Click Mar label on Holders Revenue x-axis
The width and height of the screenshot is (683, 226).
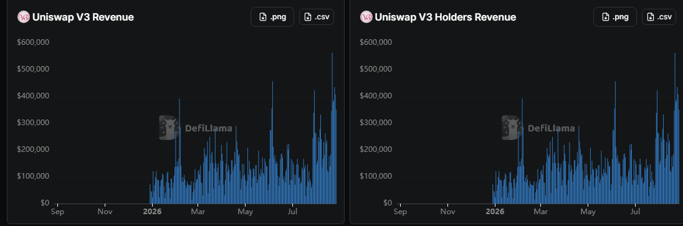point(540,212)
